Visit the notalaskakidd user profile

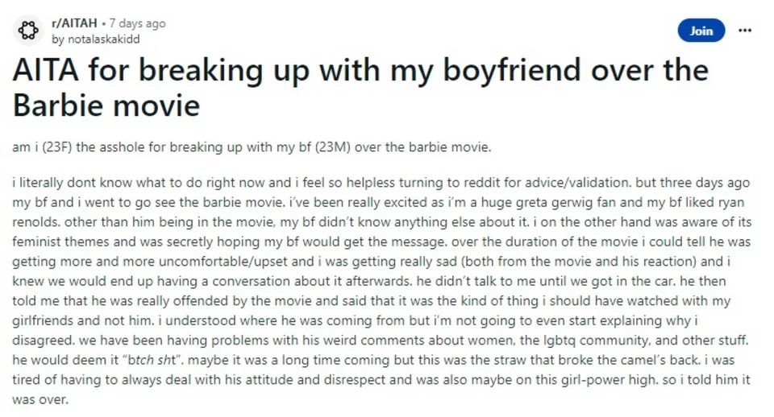103,39
